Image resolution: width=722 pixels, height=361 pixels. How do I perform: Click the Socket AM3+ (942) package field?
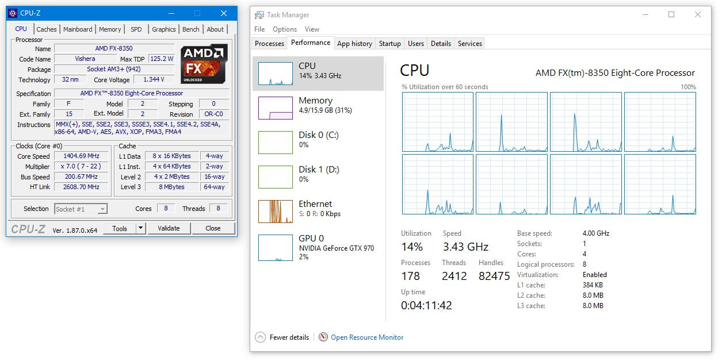pos(114,70)
